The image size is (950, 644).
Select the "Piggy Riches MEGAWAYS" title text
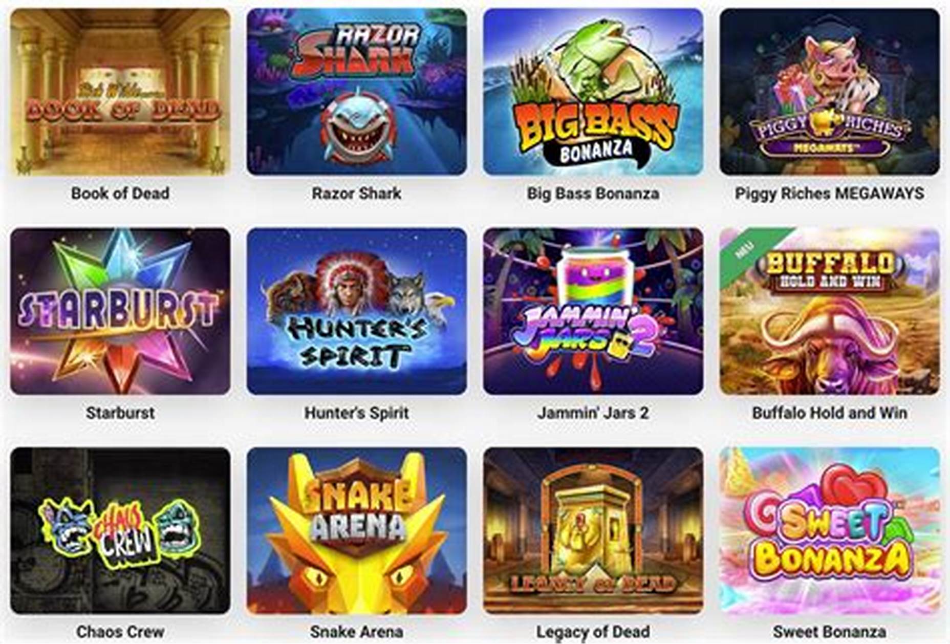pos(830,193)
